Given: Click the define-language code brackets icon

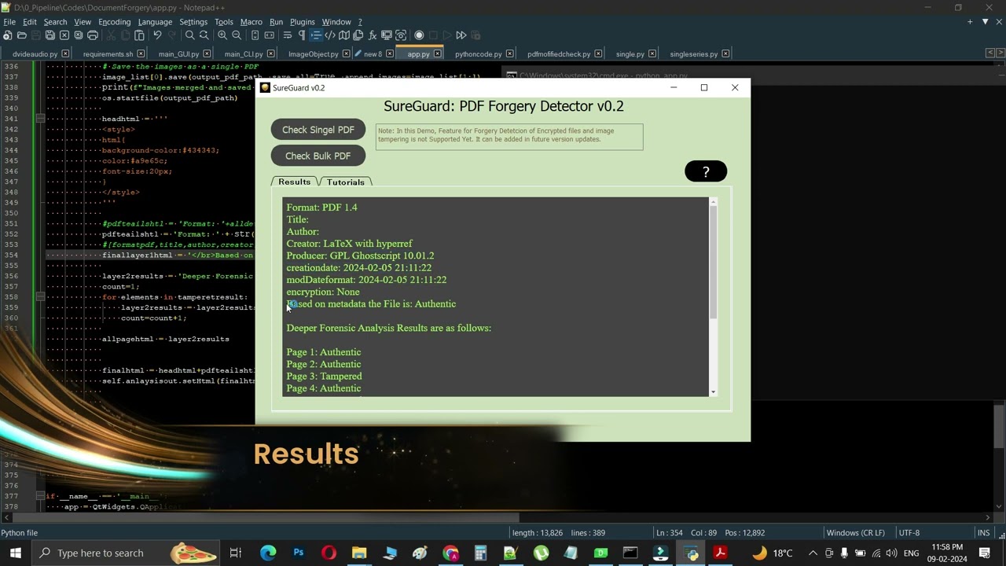Looking at the screenshot, I should coord(330,35).
